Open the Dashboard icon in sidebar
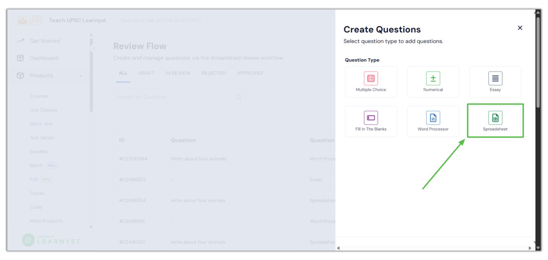This screenshot has height=260, width=548. [20, 58]
